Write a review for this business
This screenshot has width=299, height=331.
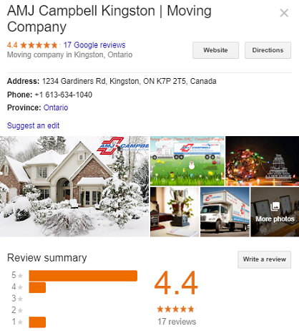[x=264, y=259]
